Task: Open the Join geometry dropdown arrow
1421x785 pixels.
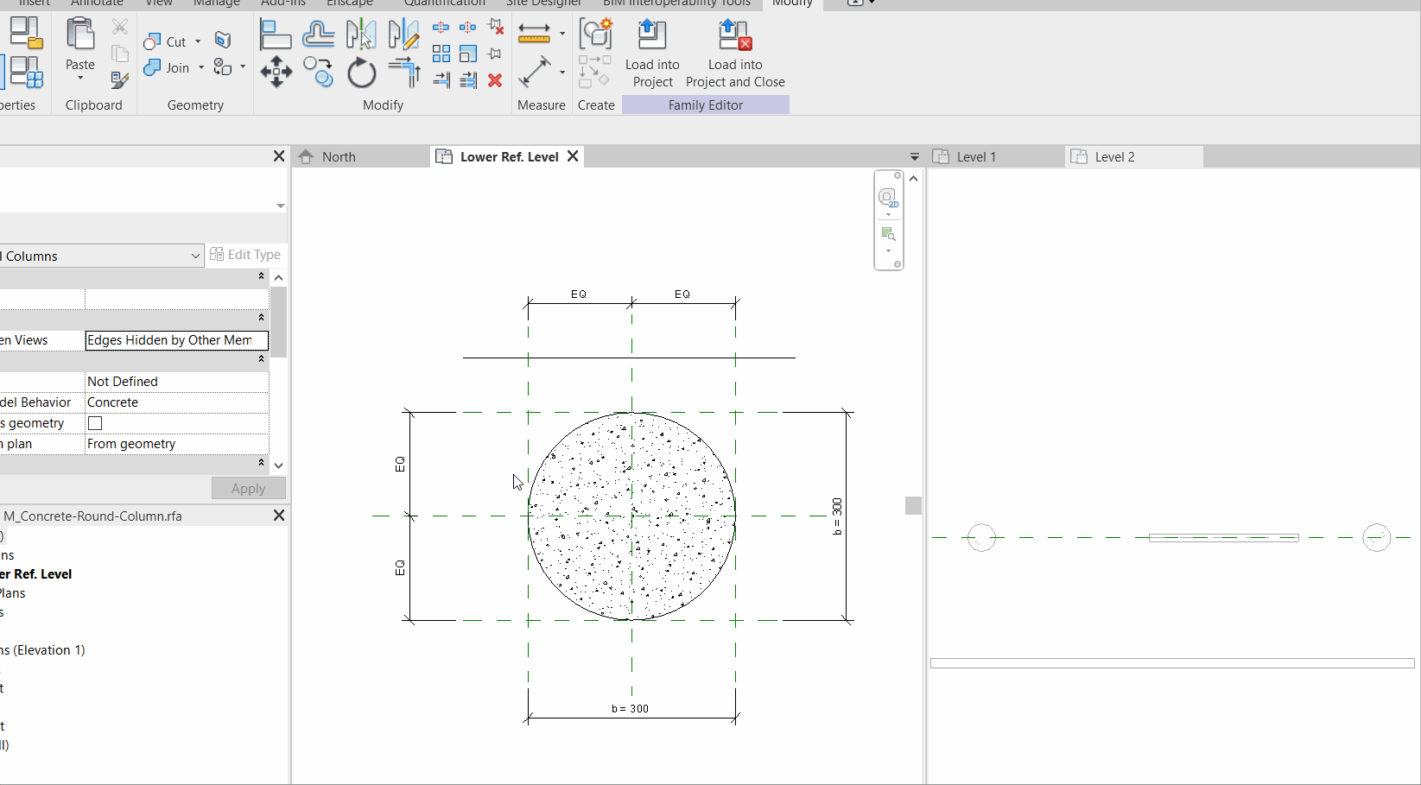Action: (201, 67)
